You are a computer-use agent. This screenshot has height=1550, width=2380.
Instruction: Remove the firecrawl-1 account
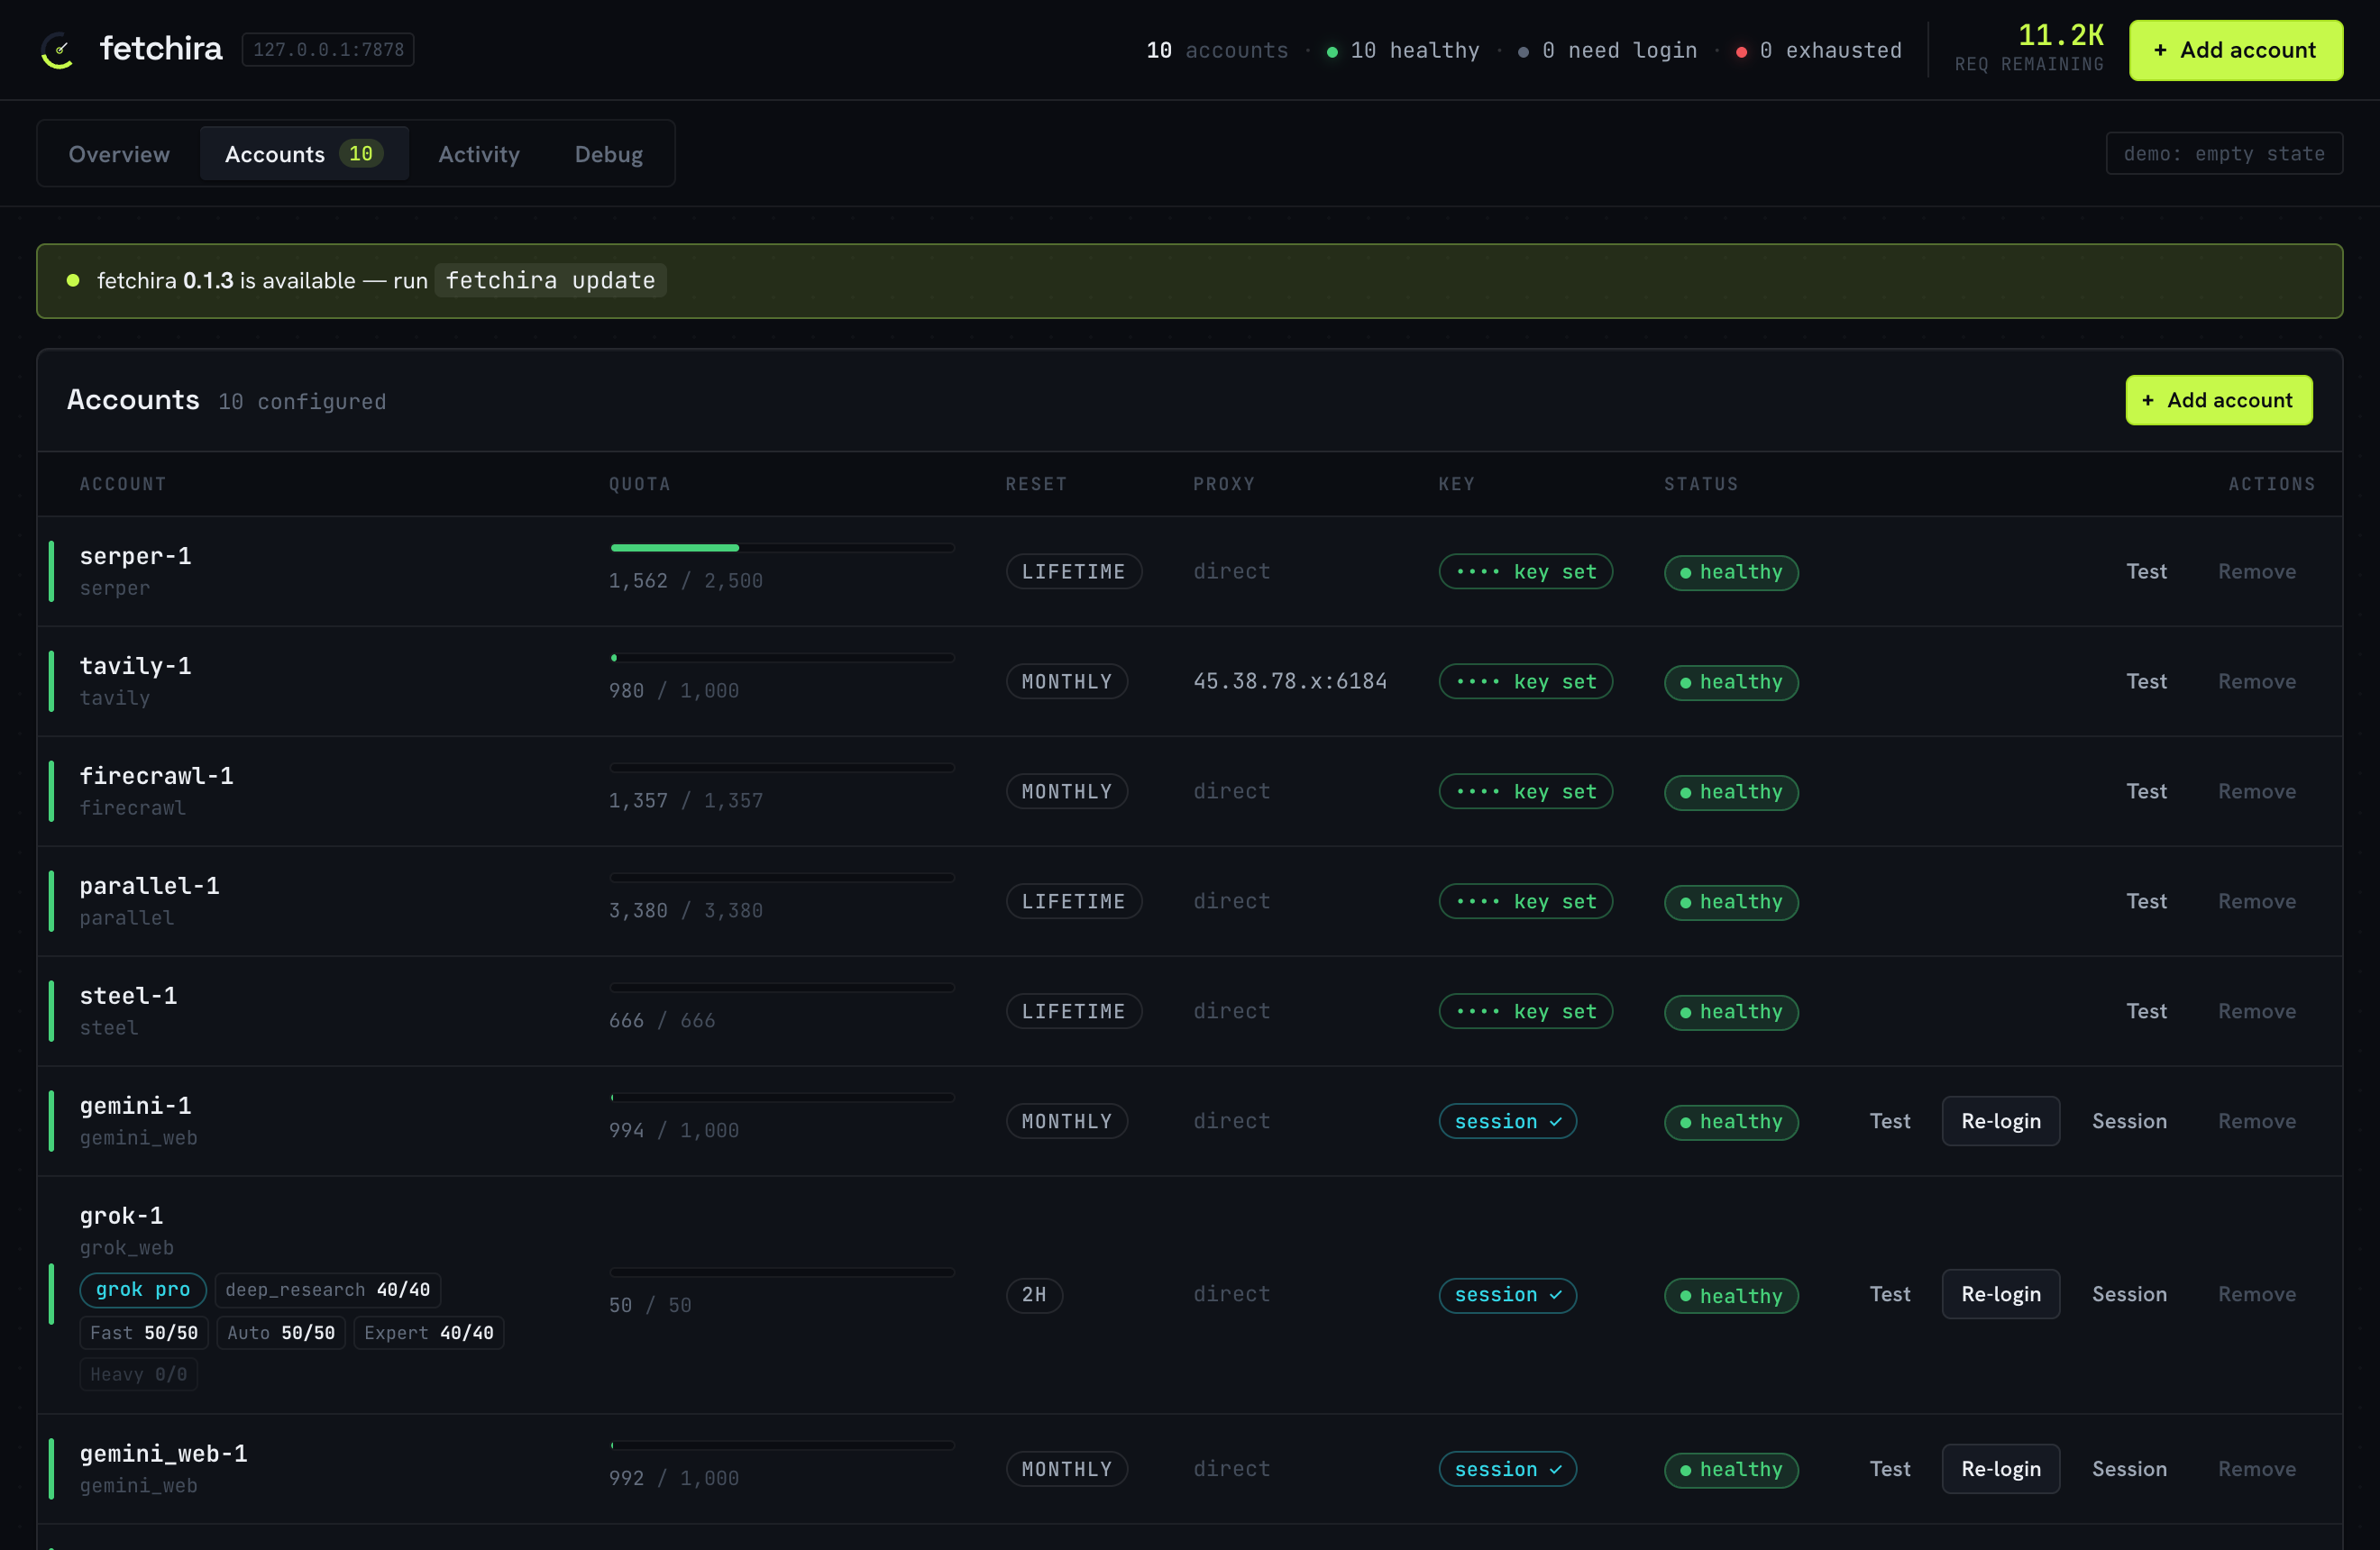click(x=2256, y=791)
